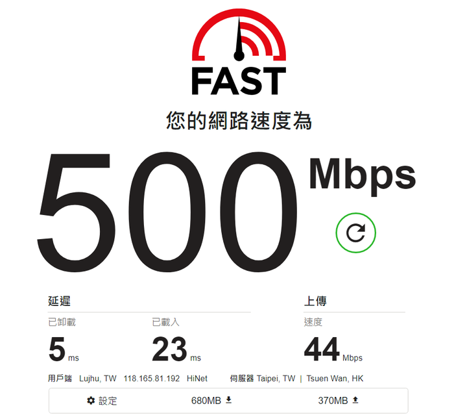Click the 44 Mbps upload speed value

(x=333, y=349)
